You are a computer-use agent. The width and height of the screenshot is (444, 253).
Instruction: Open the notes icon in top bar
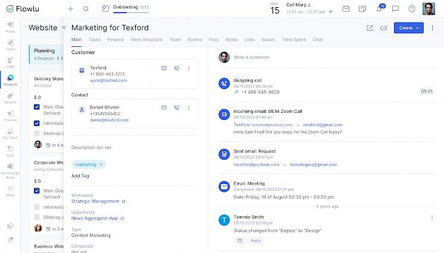click(x=362, y=9)
